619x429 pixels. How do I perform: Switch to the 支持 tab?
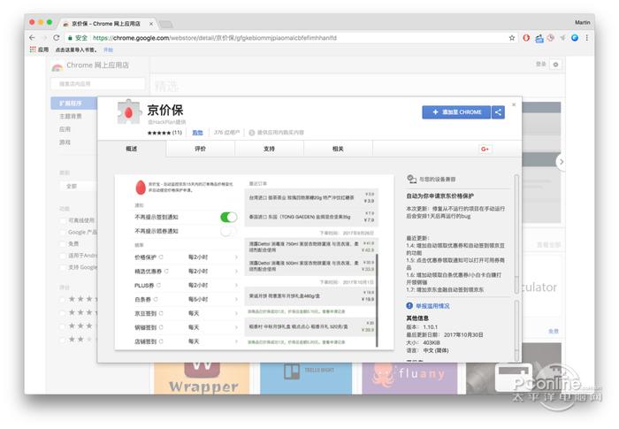coord(269,149)
